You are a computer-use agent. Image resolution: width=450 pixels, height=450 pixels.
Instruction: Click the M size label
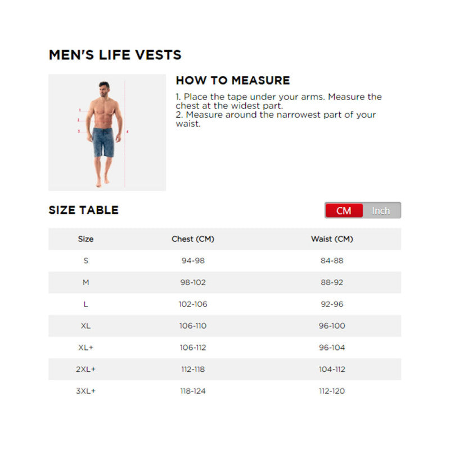coord(85,282)
